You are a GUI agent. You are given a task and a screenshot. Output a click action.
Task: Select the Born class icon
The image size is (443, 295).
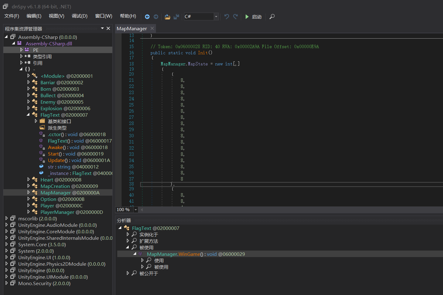pyautogui.click(x=35, y=89)
